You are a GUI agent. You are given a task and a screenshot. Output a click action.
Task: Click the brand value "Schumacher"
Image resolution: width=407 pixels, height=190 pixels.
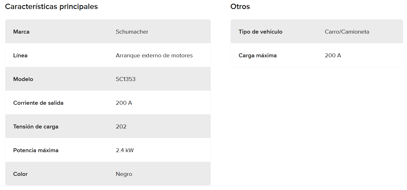[132, 32]
